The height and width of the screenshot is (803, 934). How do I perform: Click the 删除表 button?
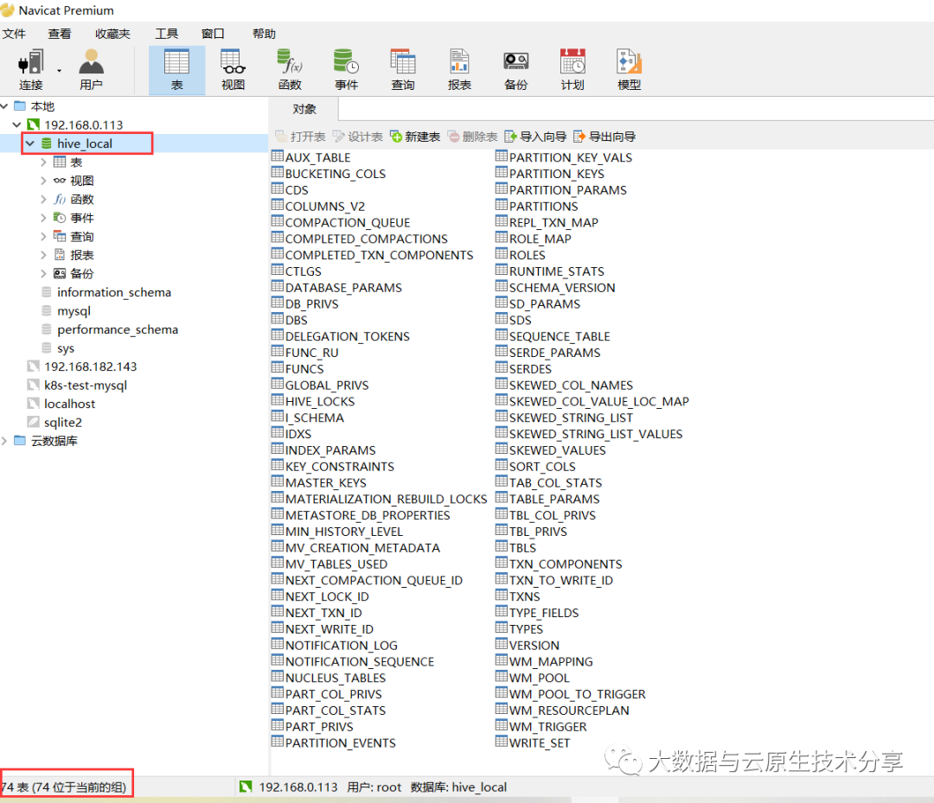(472, 137)
